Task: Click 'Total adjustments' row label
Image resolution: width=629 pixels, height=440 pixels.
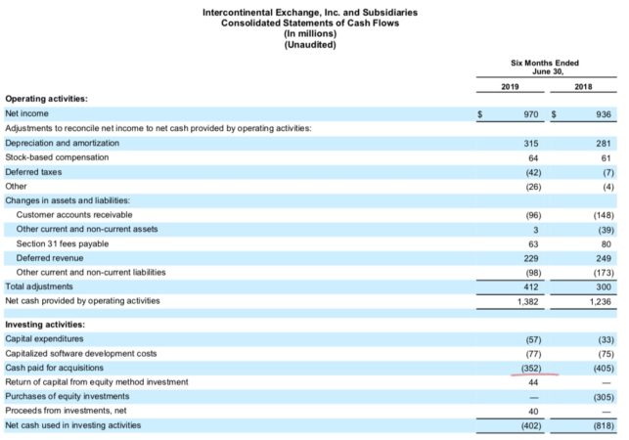Action: 39,286
